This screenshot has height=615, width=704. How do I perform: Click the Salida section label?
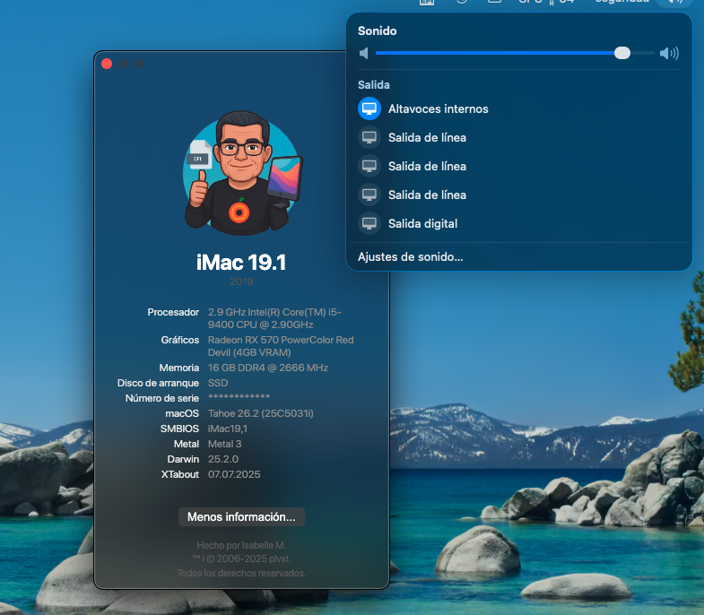pos(374,85)
